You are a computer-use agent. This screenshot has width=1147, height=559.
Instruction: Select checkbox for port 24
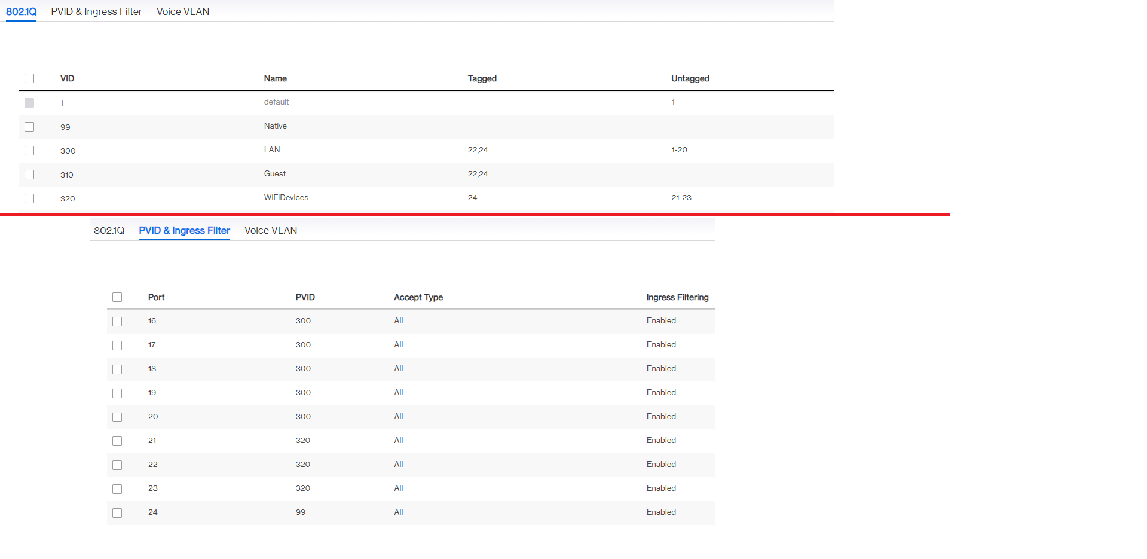117,513
